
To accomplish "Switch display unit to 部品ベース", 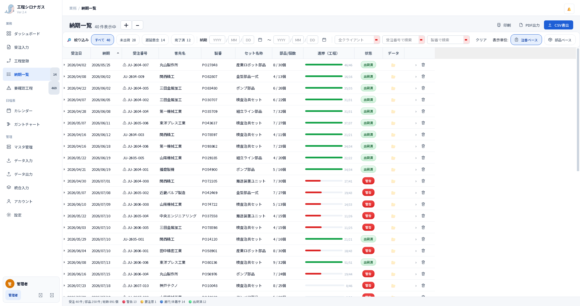I will click(x=560, y=40).
